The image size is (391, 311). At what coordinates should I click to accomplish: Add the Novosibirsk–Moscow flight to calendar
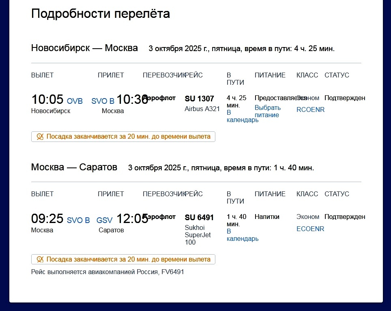click(x=243, y=116)
